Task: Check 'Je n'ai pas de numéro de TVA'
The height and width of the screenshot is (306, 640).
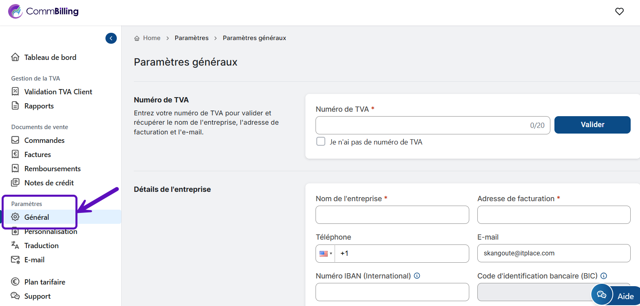Action: tap(321, 142)
